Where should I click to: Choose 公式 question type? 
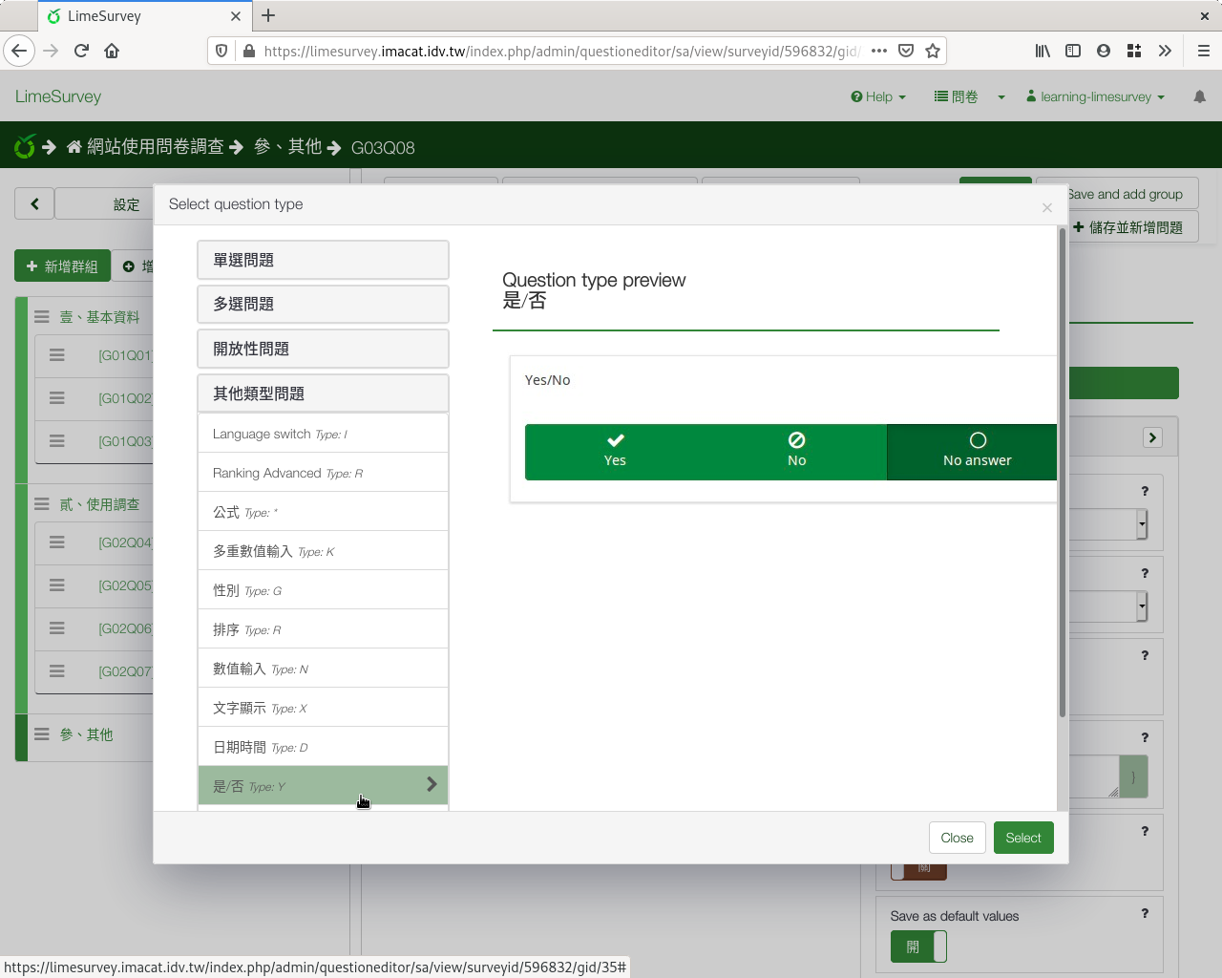323,512
